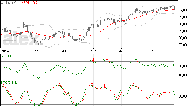Screen dimensions: 191x107
Task: Click the 32,00 price axis label
Action: pos(182,10)
